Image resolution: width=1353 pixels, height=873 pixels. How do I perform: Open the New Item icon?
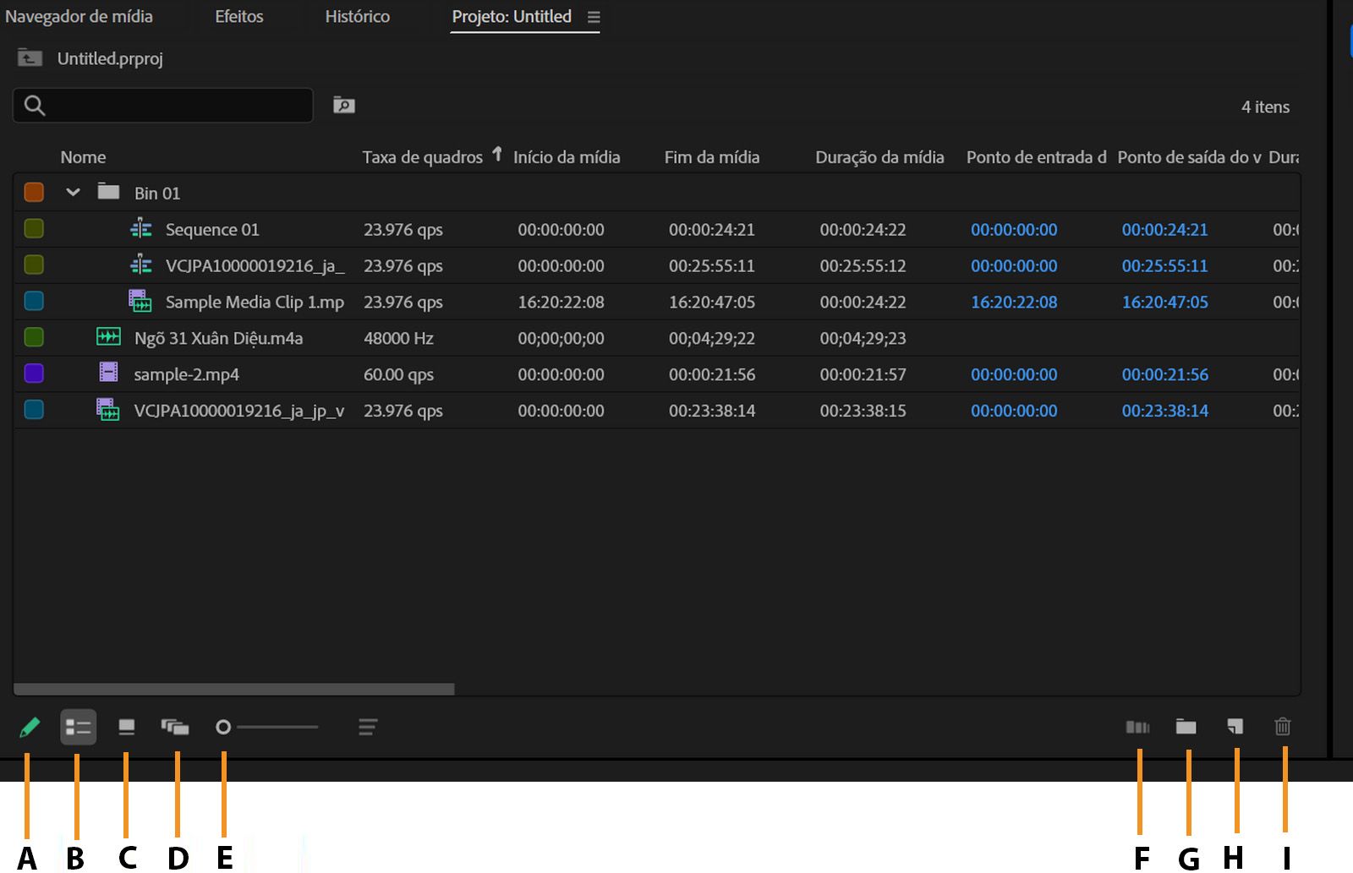[x=1235, y=727]
